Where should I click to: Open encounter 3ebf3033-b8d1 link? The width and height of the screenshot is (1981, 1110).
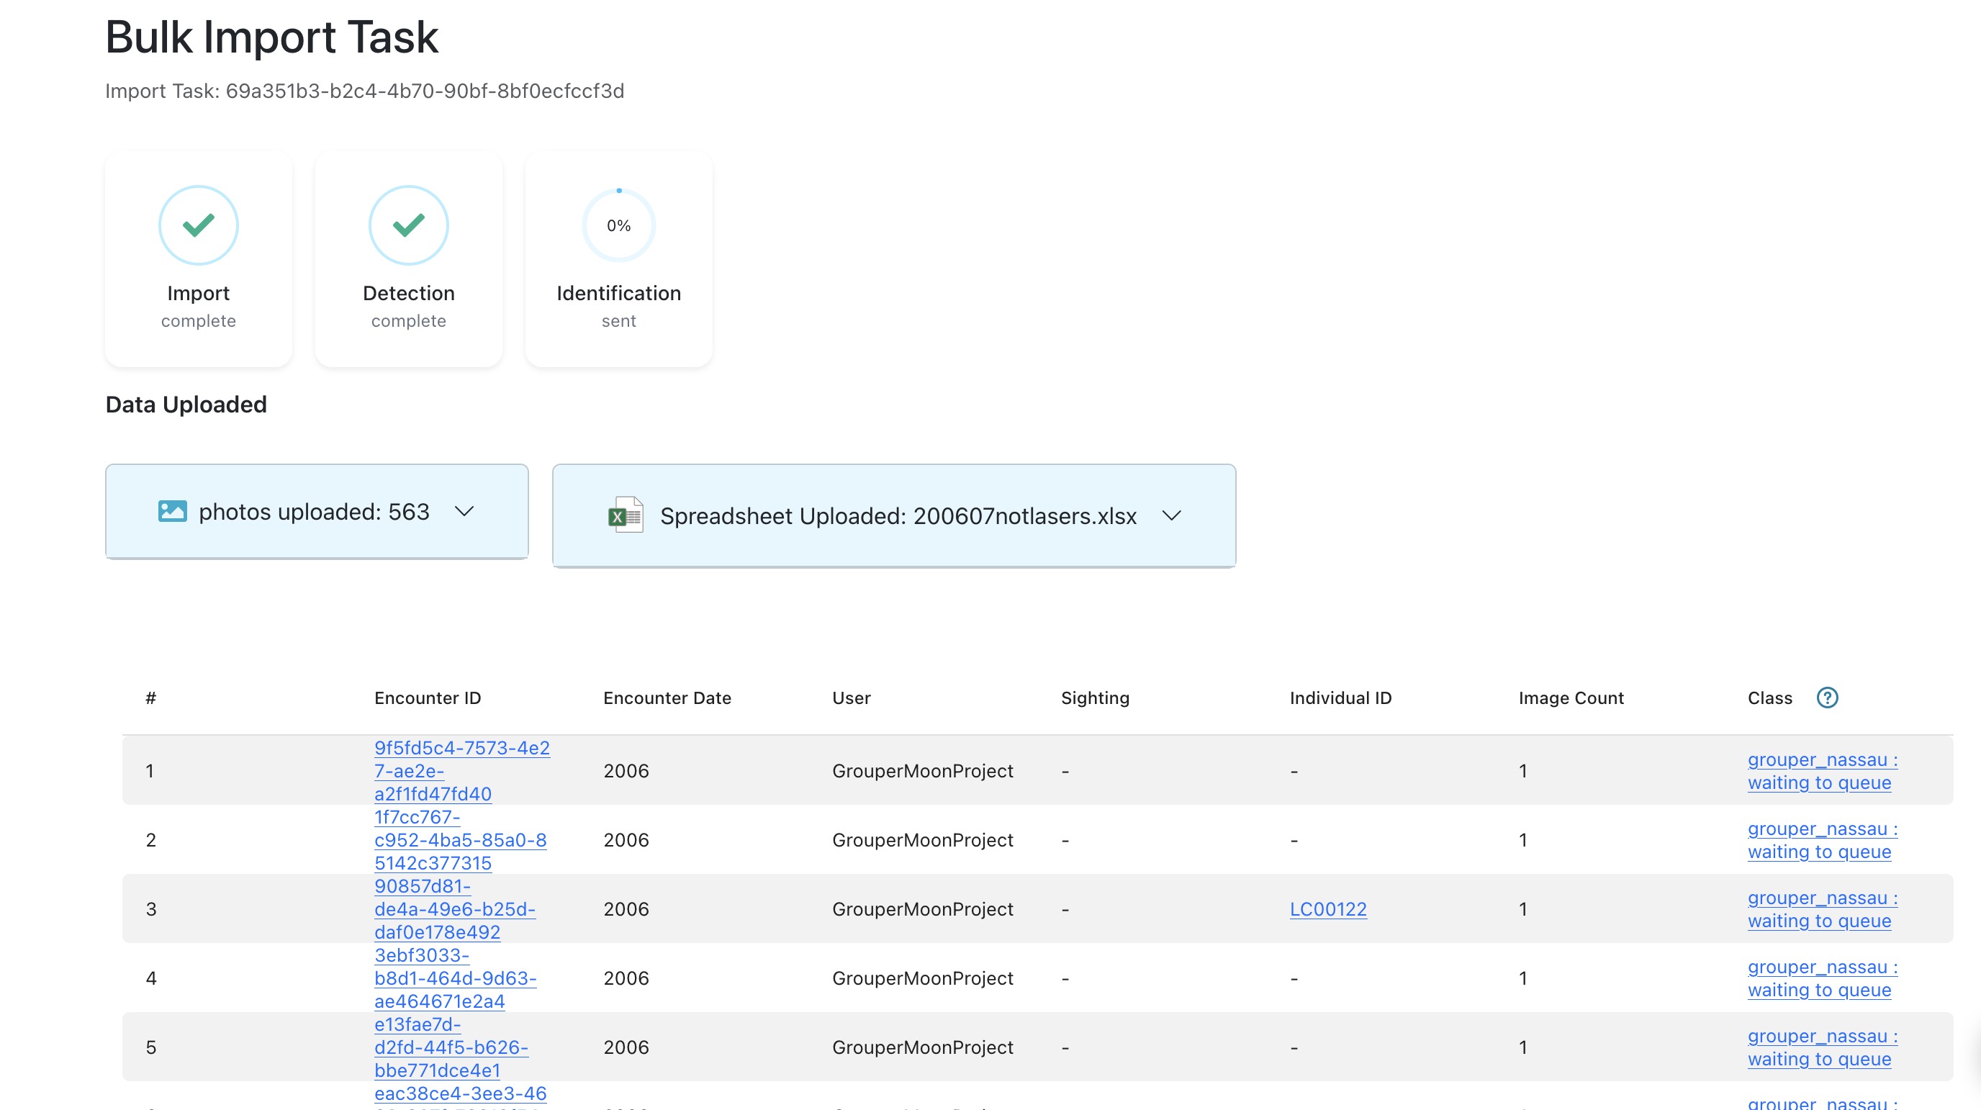454,978
